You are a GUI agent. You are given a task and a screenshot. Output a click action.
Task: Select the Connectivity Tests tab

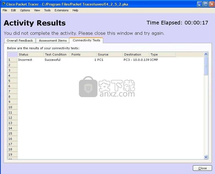tap(86, 40)
